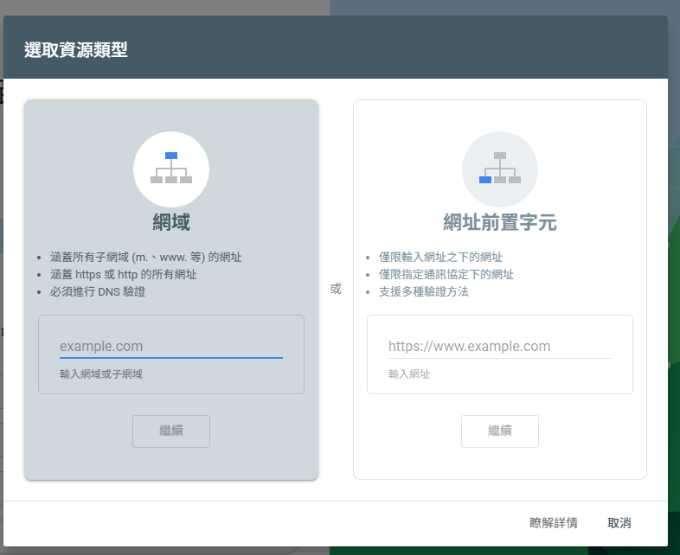Image resolution: width=680 pixels, height=555 pixels.
Task: Click the 網址前置字元 URL prefix hierarchy icon
Action: pyautogui.click(x=500, y=169)
